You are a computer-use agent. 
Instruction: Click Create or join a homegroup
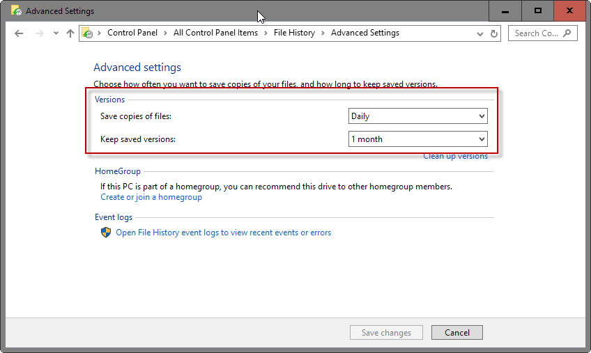point(151,197)
